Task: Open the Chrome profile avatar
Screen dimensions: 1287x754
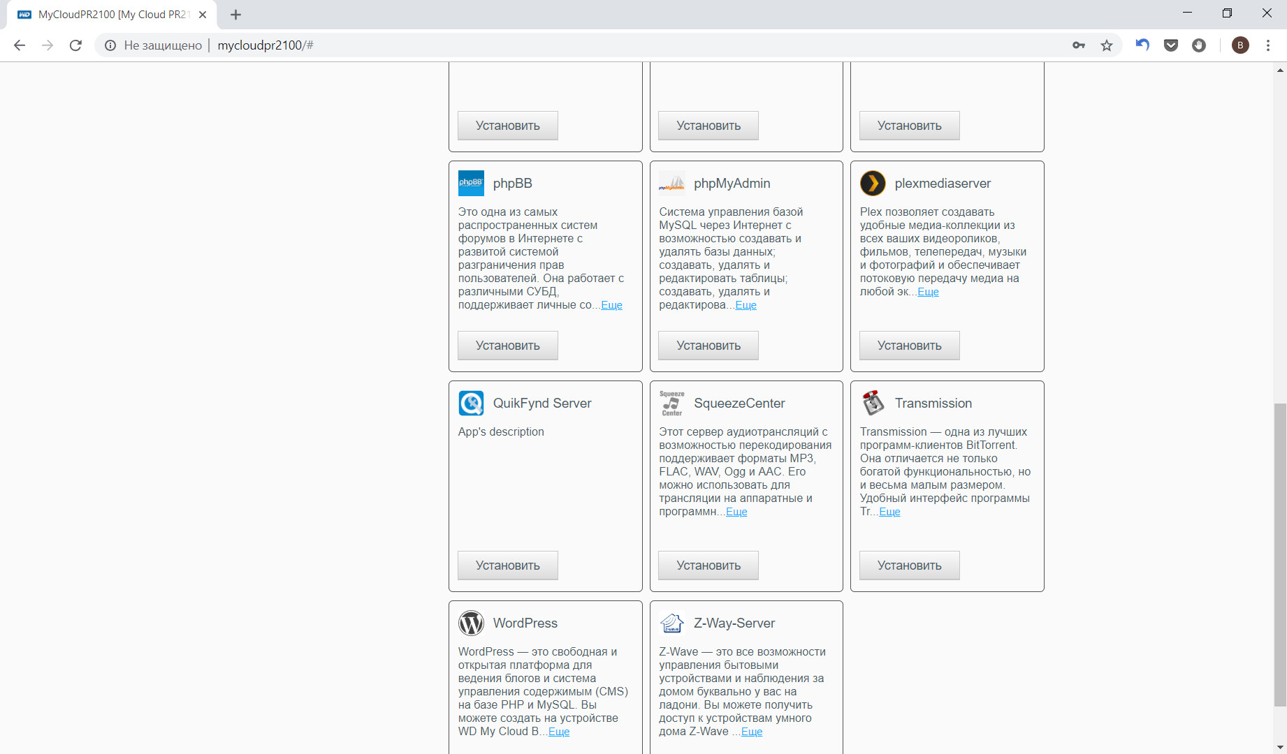Action: click(1240, 45)
